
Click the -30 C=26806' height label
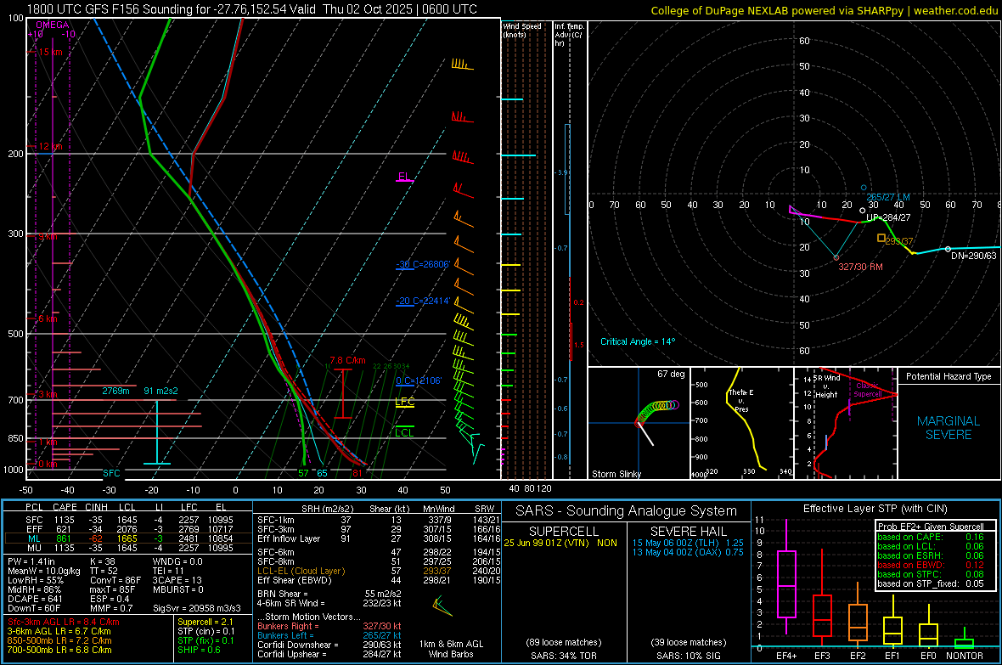click(423, 264)
